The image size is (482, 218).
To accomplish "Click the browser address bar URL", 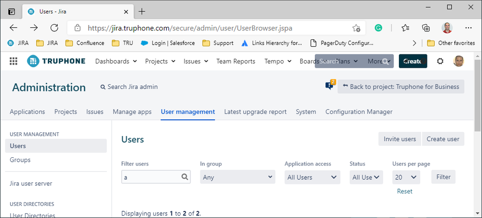I will (190, 28).
